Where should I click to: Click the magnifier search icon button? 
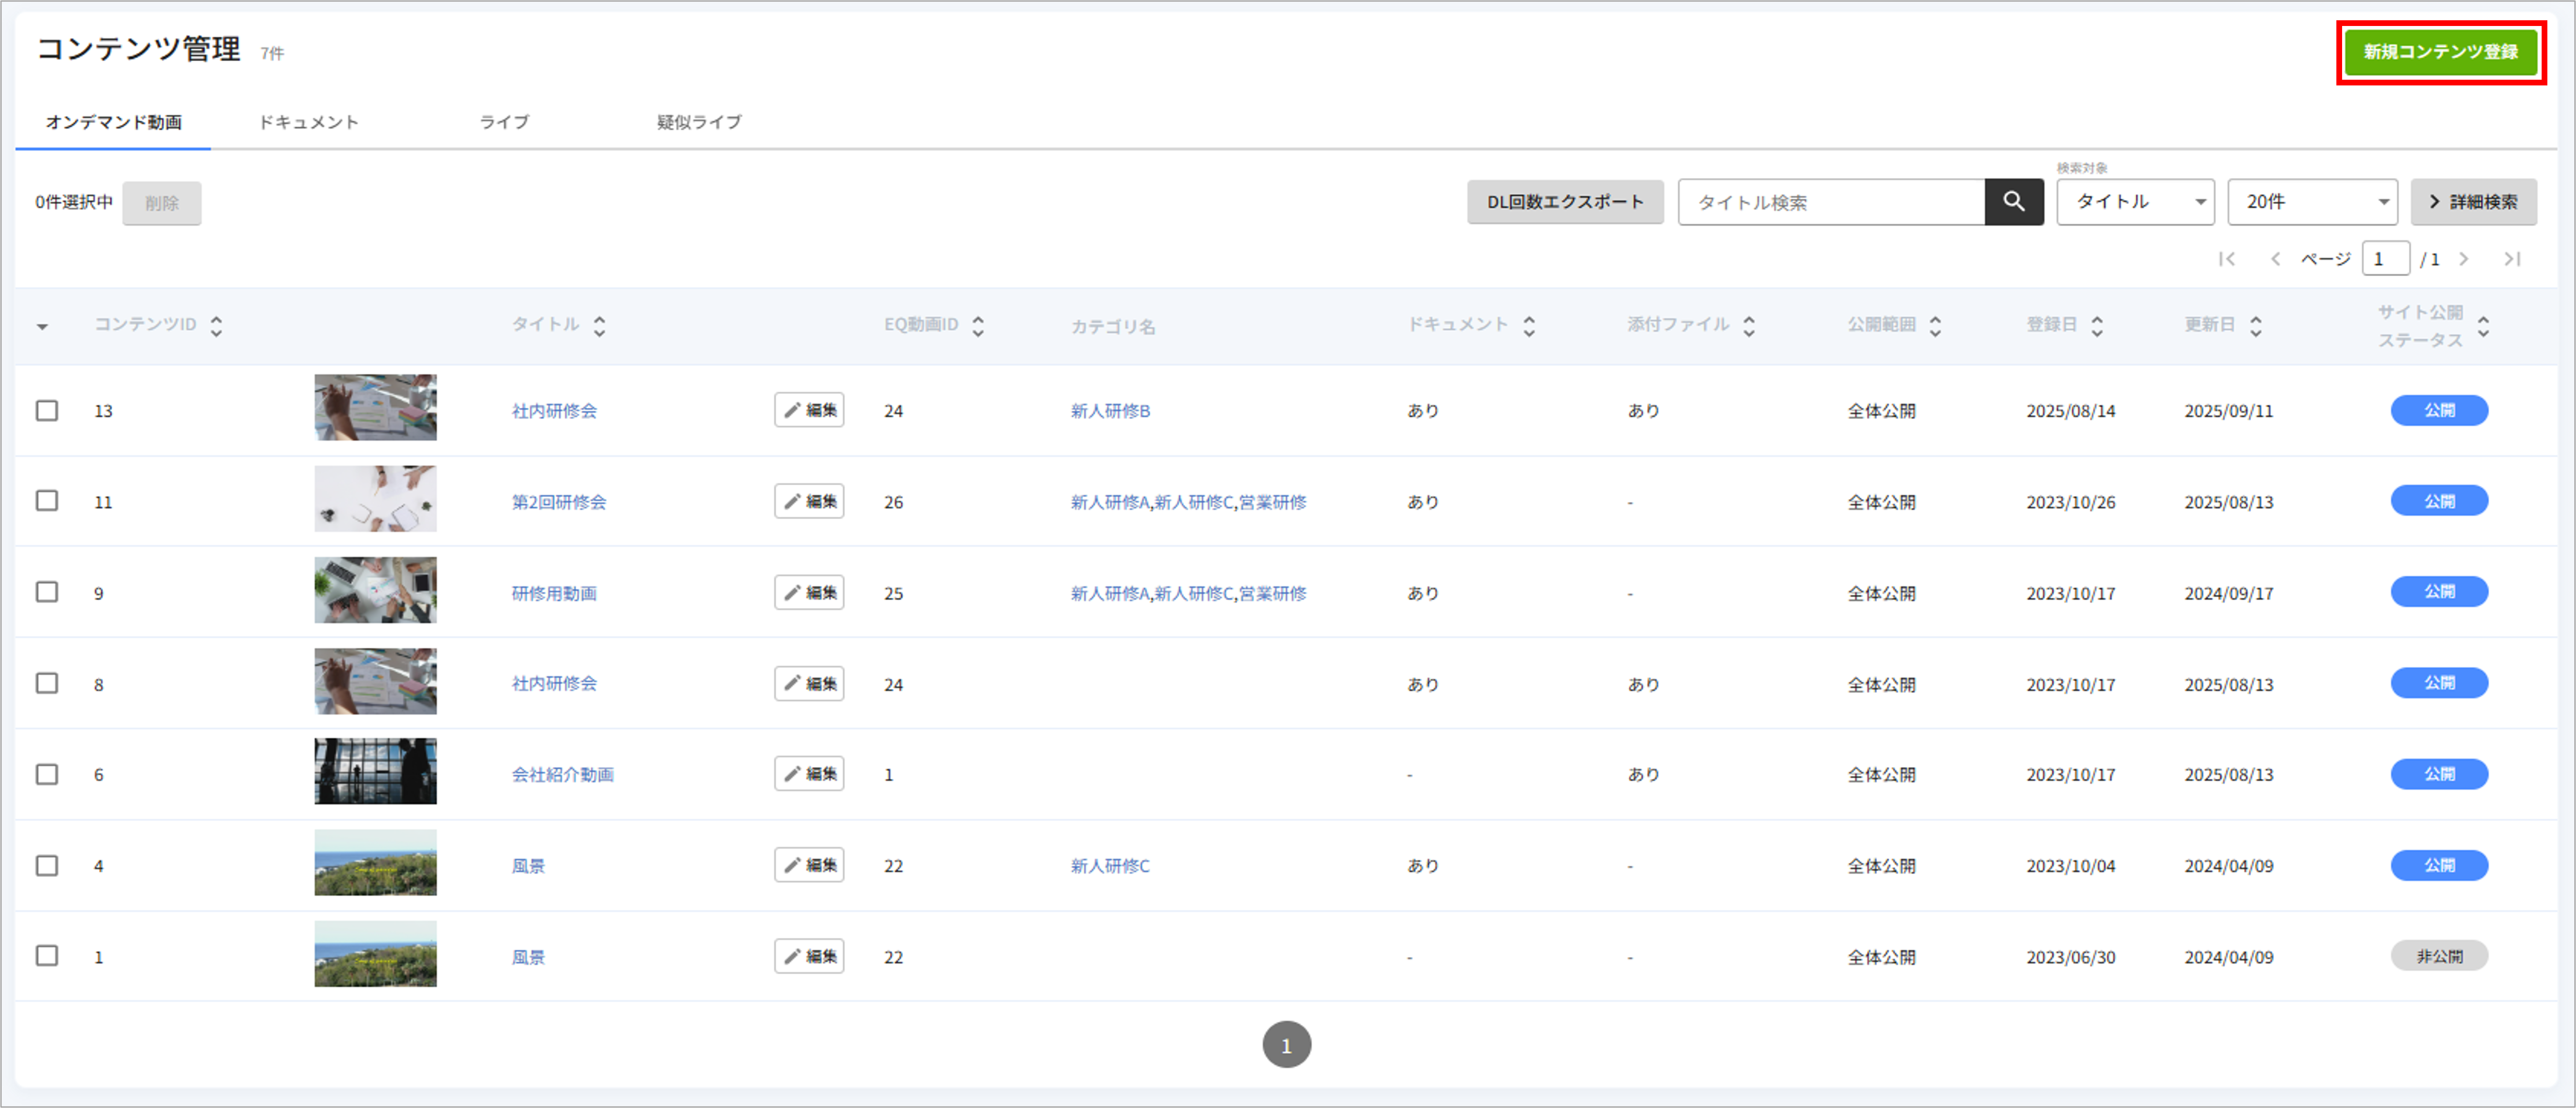click(2013, 202)
